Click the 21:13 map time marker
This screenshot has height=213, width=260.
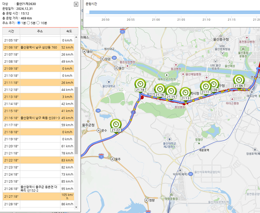[x=185, y=93]
